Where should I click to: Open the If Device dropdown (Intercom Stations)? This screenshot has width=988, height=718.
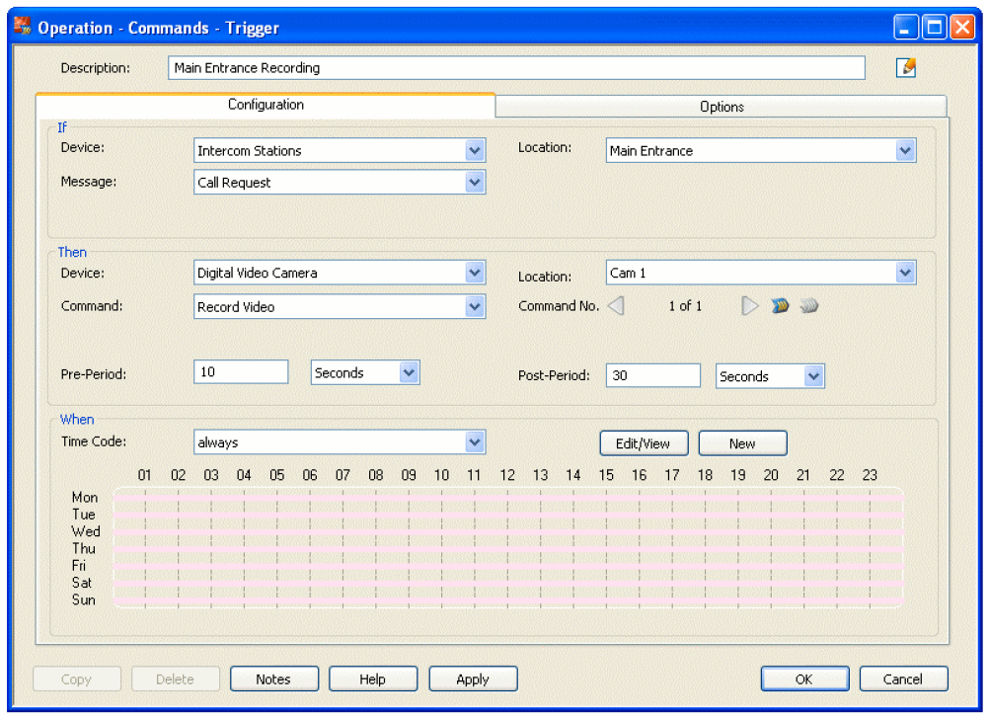(x=475, y=151)
